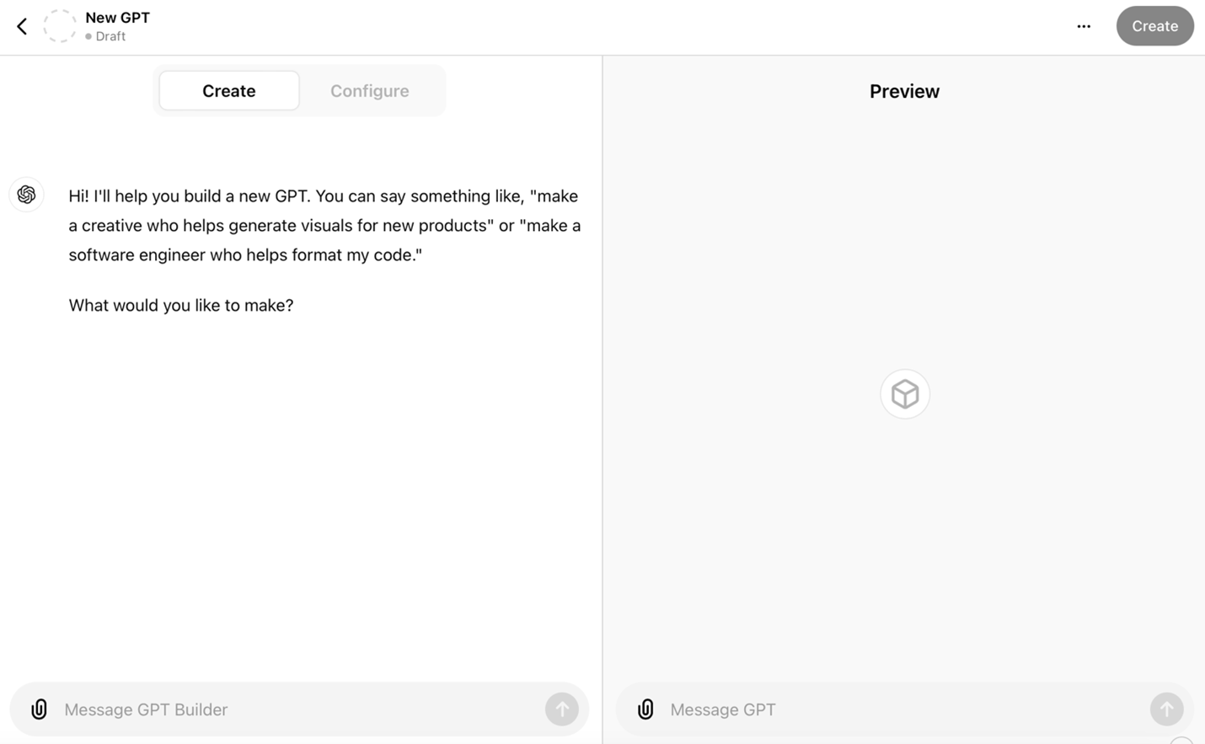Click the cube placeholder icon in the Preview panel

[904, 393]
